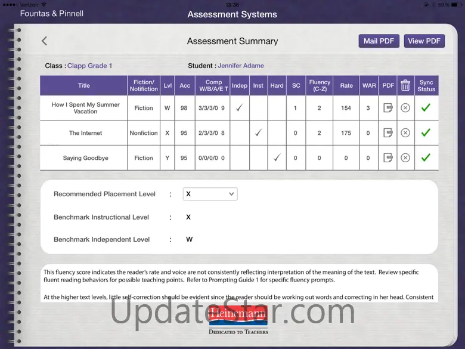Screen dimensions: 465x349
Task: Click the View PDF button
Action: [x=424, y=41]
